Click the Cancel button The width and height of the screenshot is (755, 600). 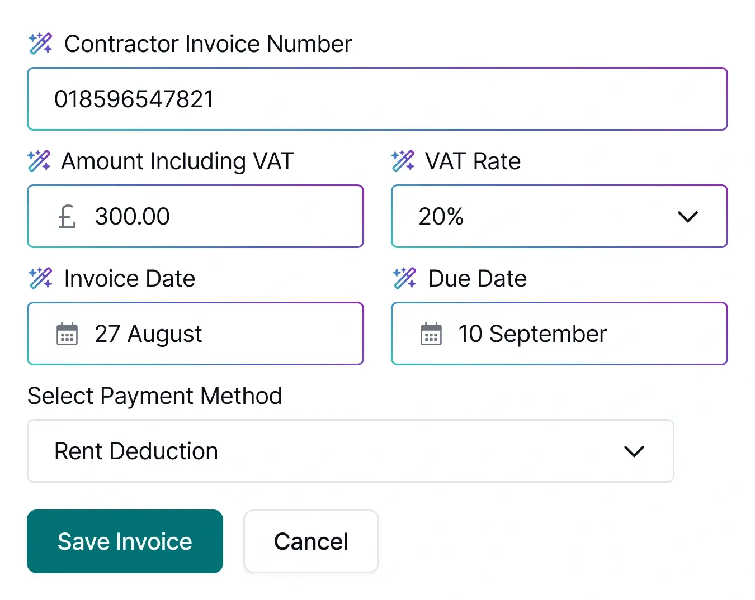pos(311,541)
